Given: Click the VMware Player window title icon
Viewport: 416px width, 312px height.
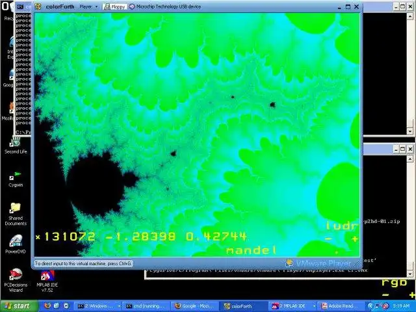Looking at the screenshot, I should tap(38, 6).
